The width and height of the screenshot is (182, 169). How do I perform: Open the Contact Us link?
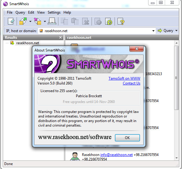[x=132, y=83]
